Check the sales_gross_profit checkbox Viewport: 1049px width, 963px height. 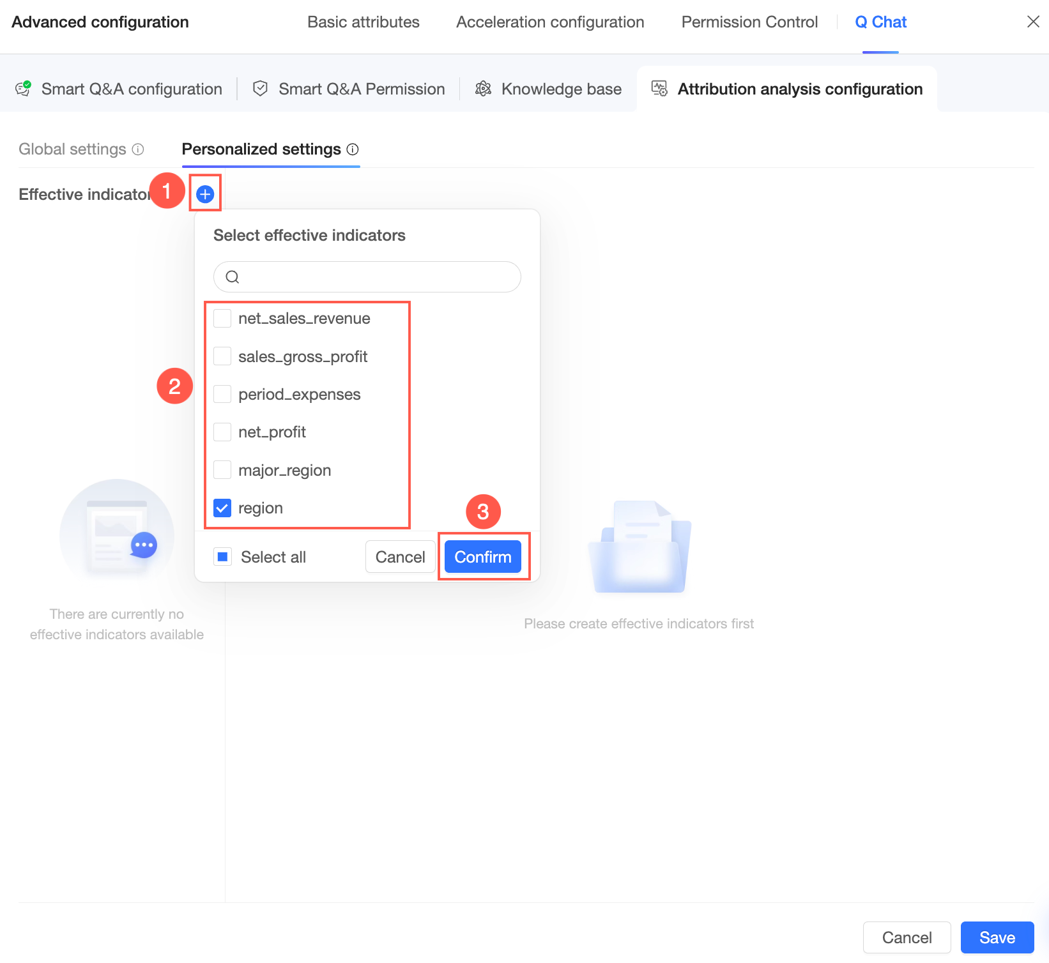click(x=222, y=356)
